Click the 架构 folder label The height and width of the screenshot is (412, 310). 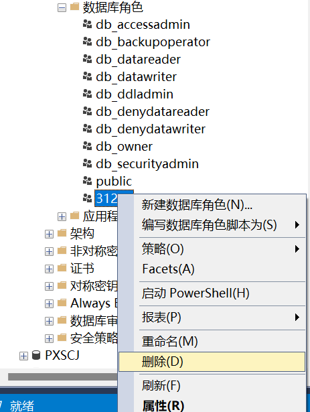(82, 233)
